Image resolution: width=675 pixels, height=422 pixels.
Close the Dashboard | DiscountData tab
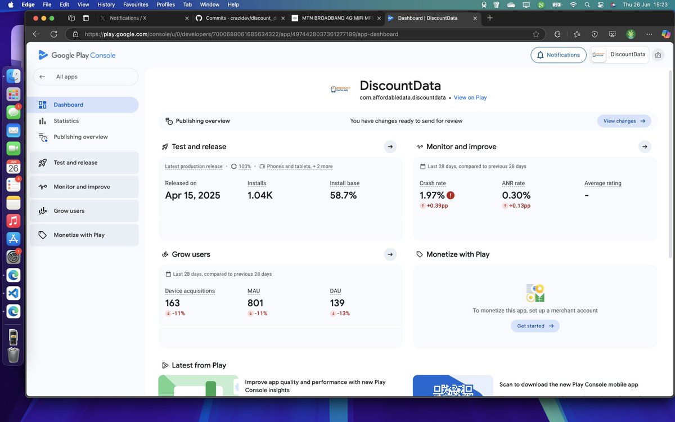[475, 18]
